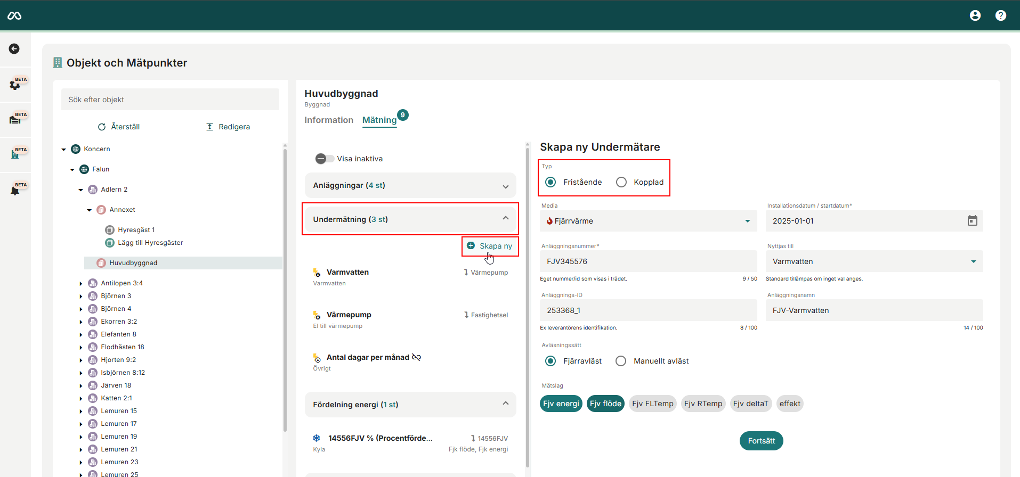Click the calendar icon for installation date
This screenshot has width=1020, height=477.
click(x=972, y=221)
